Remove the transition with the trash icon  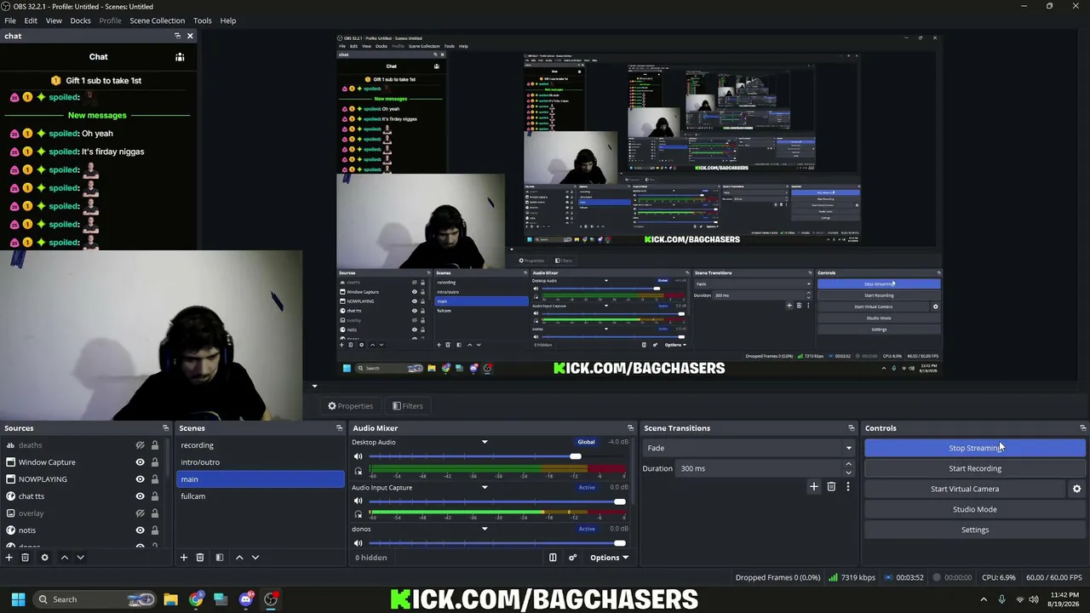click(831, 487)
